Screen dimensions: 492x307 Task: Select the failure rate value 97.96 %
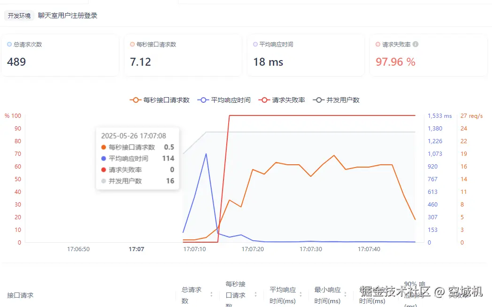396,62
